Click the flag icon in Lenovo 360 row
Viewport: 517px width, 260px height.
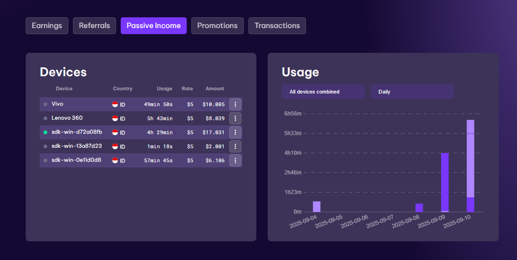pyautogui.click(x=115, y=118)
